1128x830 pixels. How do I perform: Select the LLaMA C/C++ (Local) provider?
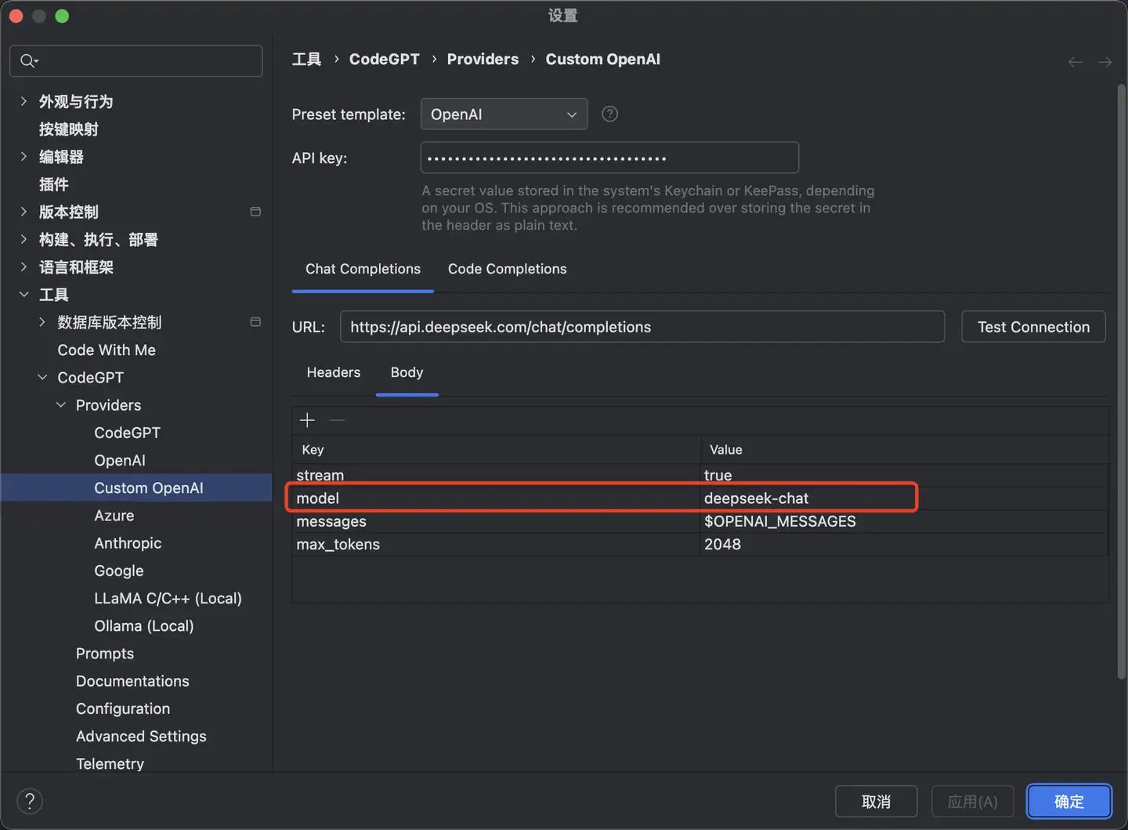tap(168, 599)
